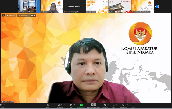Expand the Apps options caret
This screenshot has height=109, width=172.
pyautogui.click(x=117, y=105)
